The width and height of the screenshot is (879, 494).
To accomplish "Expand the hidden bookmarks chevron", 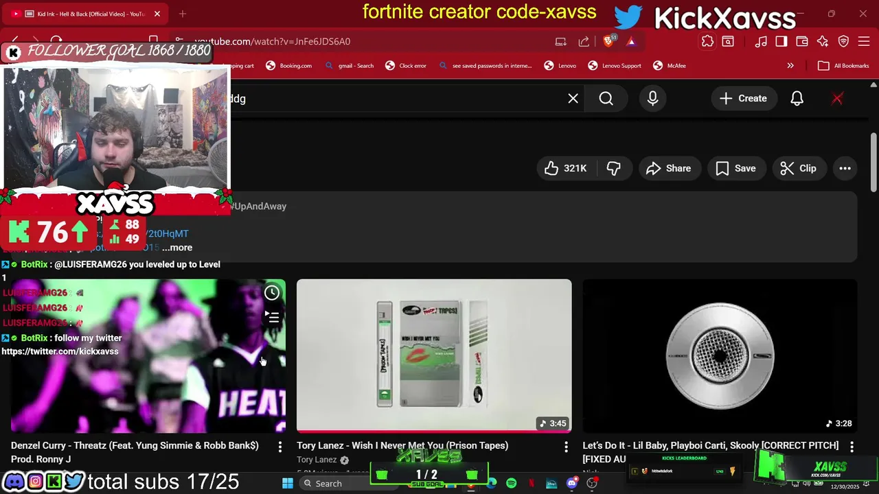I will click(790, 66).
